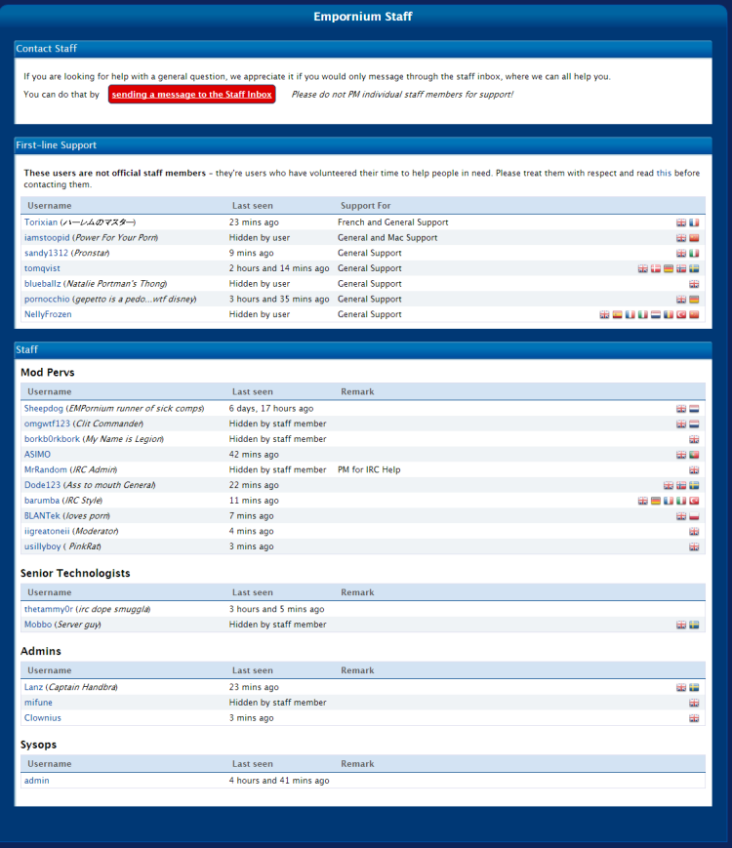The width and height of the screenshot is (732, 848).
Task: Click the 'Mod Pervs' section heading
Action: (x=48, y=372)
